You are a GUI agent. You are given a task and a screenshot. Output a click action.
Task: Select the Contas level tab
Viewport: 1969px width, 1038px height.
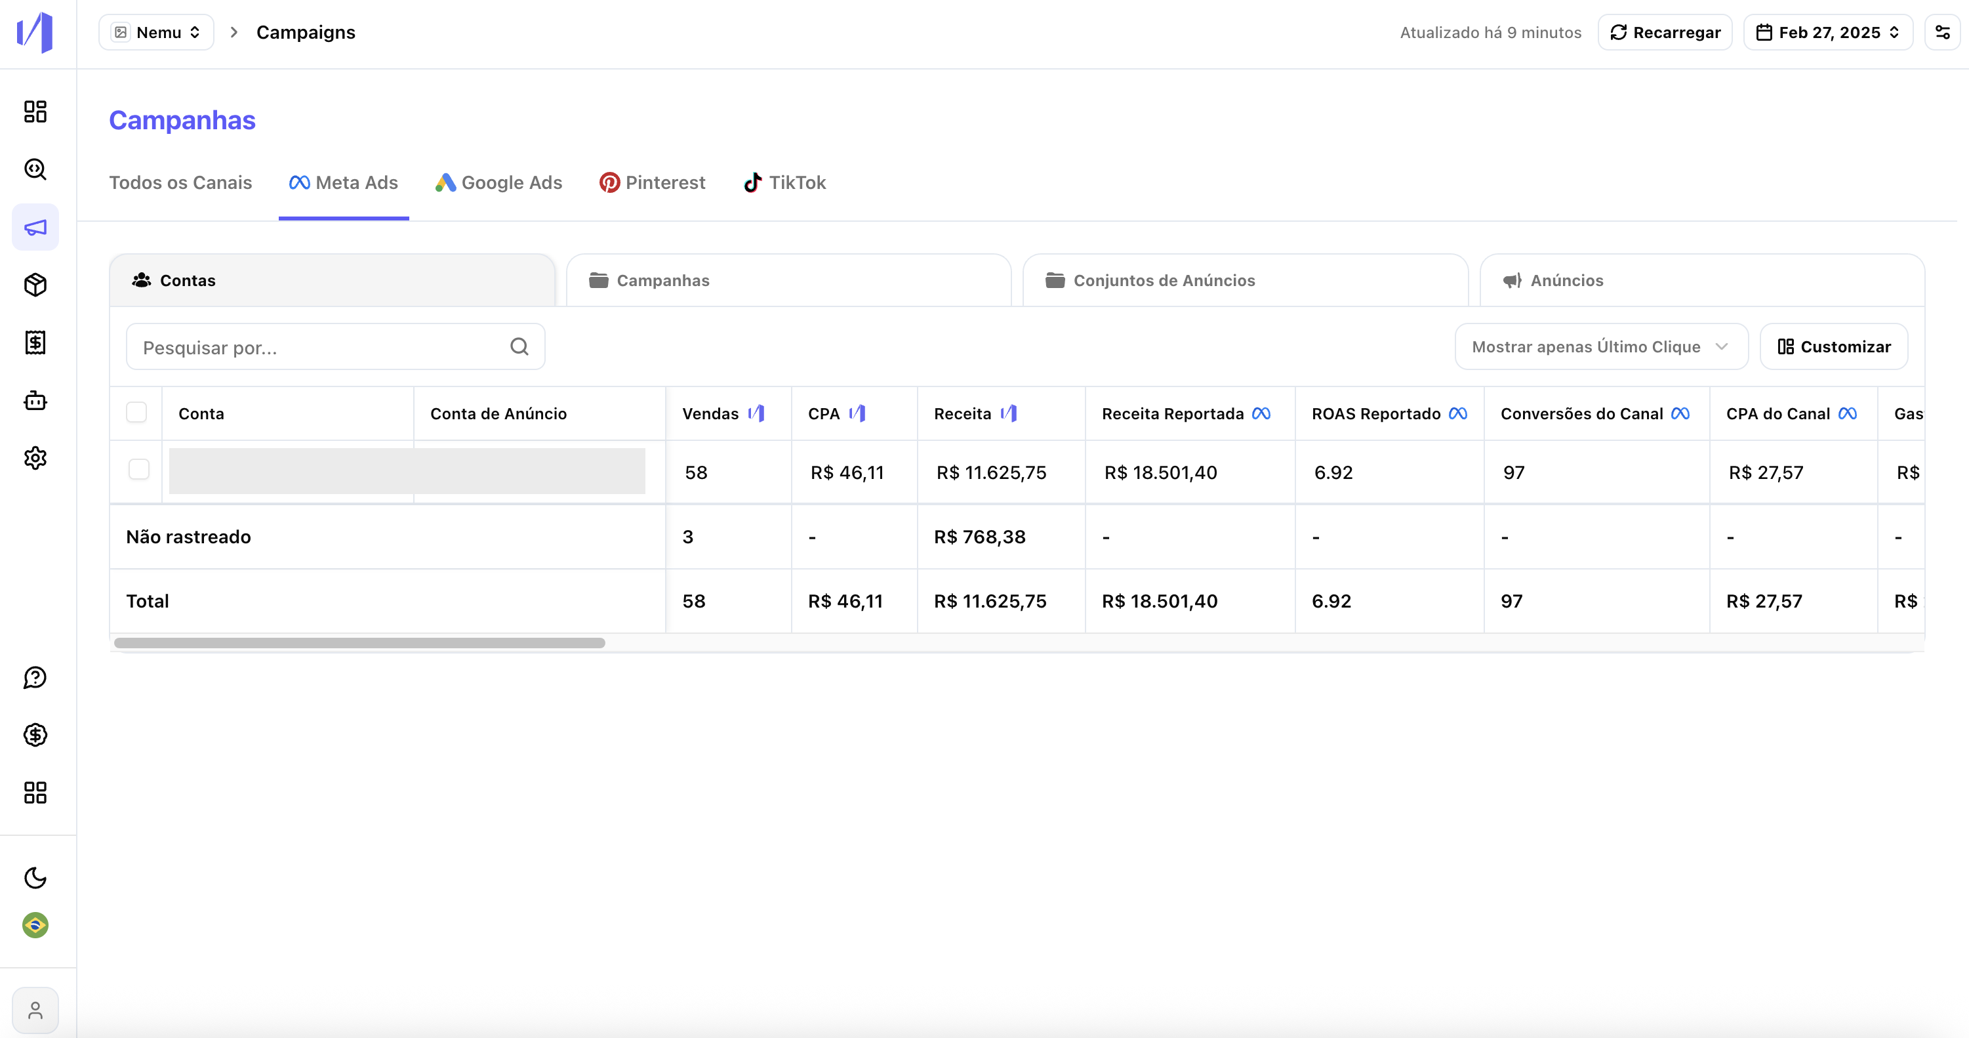pos(333,281)
